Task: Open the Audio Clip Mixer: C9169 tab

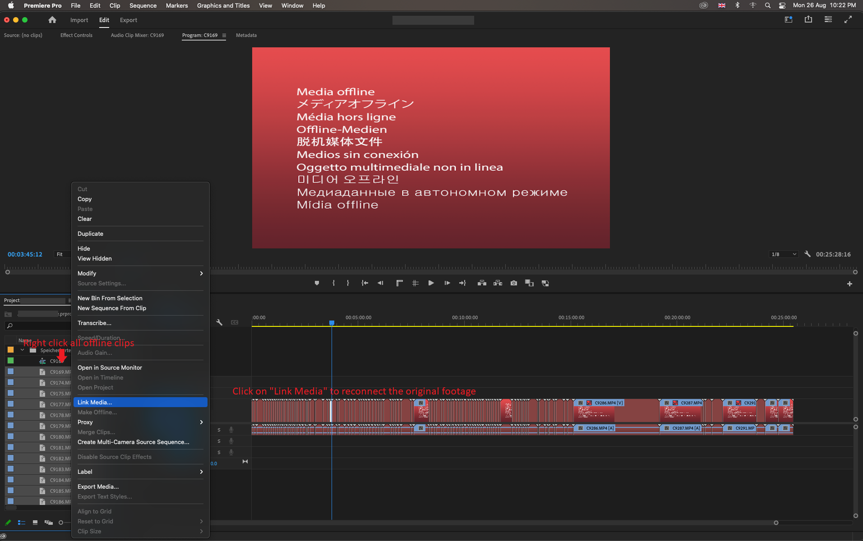Action: coord(137,35)
